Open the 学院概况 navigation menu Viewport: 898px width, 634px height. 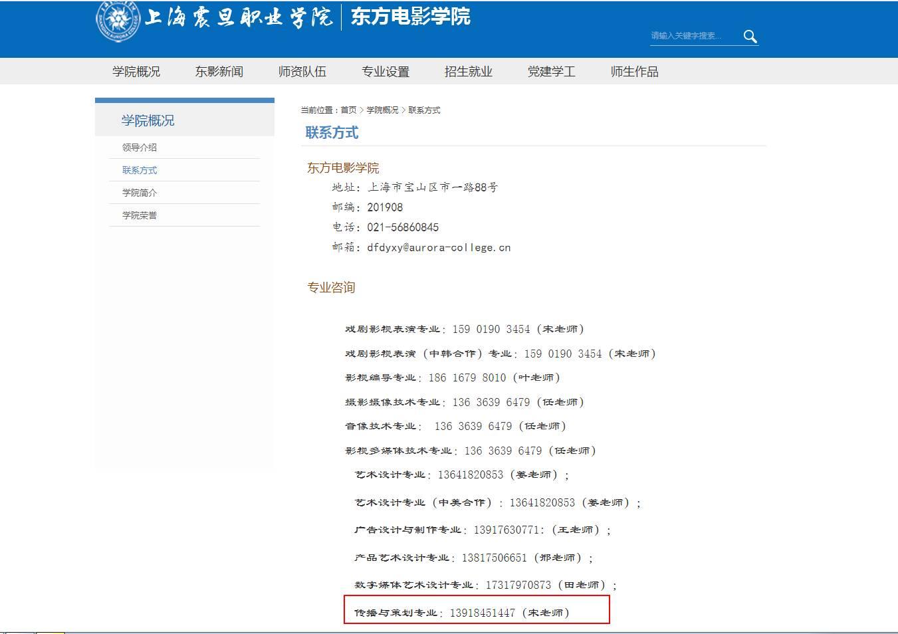pyautogui.click(x=136, y=72)
